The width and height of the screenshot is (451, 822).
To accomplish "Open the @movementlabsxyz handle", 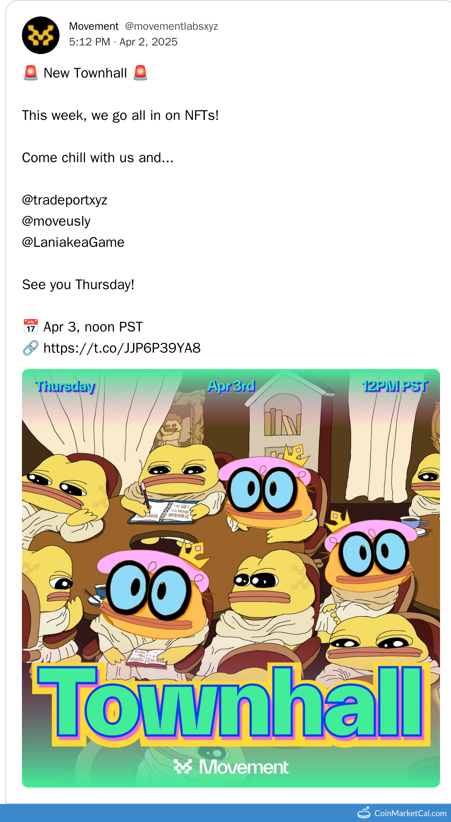I will pos(171,26).
